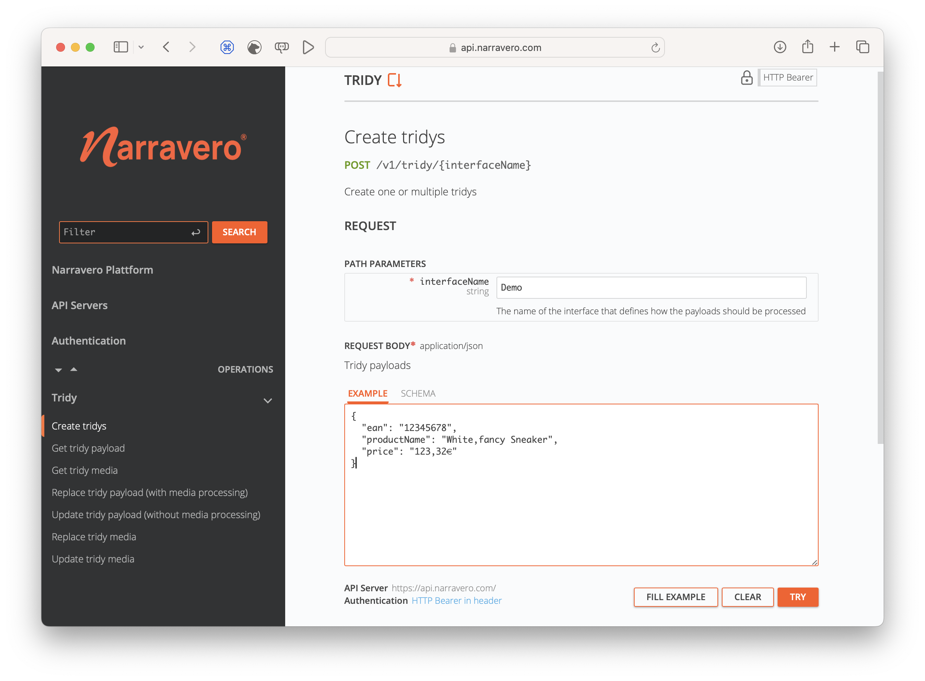The width and height of the screenshot is (925, 681).
Task: Select "Replace tridy media" operation
Action: pos(93,536)
